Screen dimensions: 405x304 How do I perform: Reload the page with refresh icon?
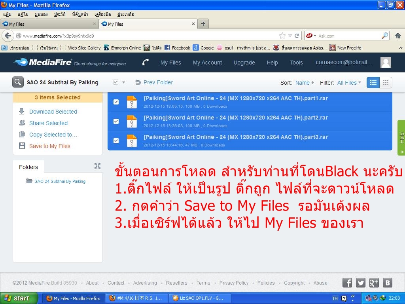point(297,36)
